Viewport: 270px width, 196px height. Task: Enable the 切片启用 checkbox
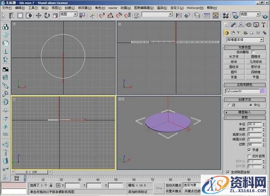tap(249, 156)
